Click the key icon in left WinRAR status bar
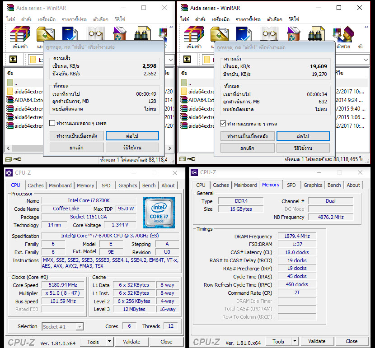 click(17, 159)
